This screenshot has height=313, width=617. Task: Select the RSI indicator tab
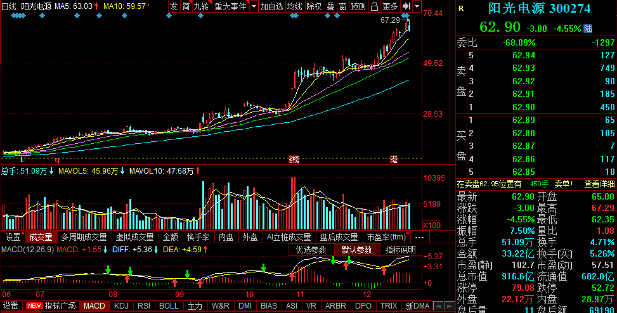point(144,306)
